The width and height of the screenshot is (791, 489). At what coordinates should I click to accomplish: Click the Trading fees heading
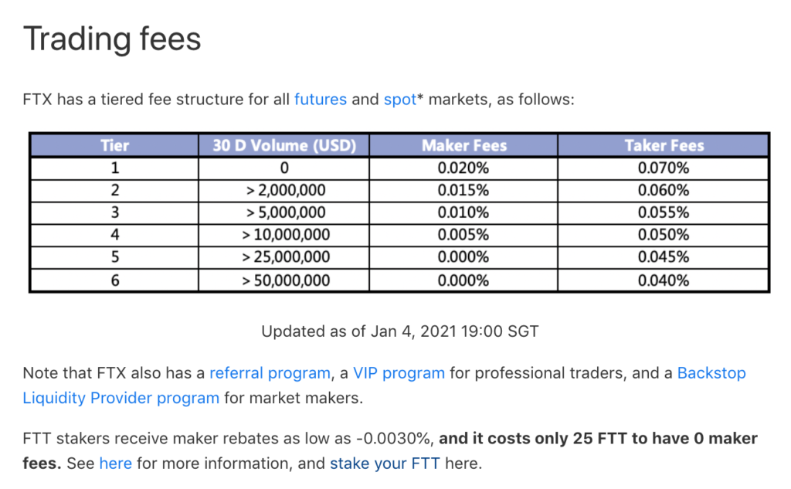pyautogui.click(x=112, y=39)
